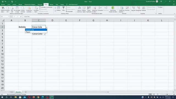Click the formula bar containing Coca Cola
This screenshot has width=176, height=99.
[x=99, y=16]
